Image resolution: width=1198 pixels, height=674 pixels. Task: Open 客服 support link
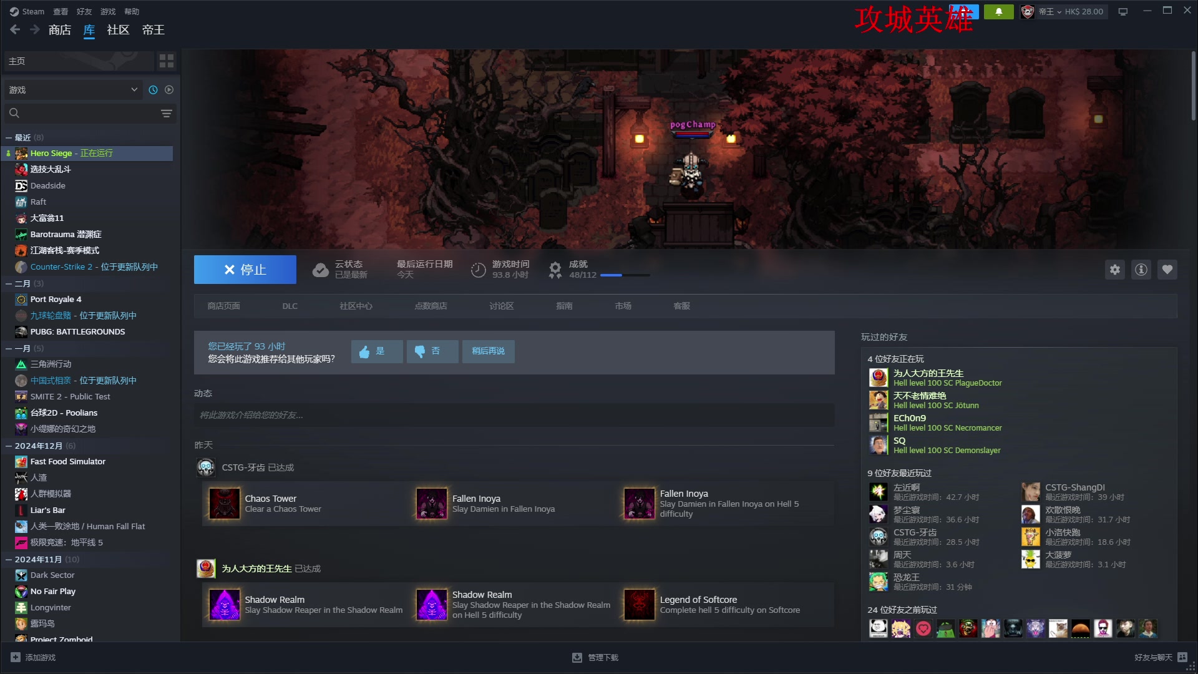[681, 306]
